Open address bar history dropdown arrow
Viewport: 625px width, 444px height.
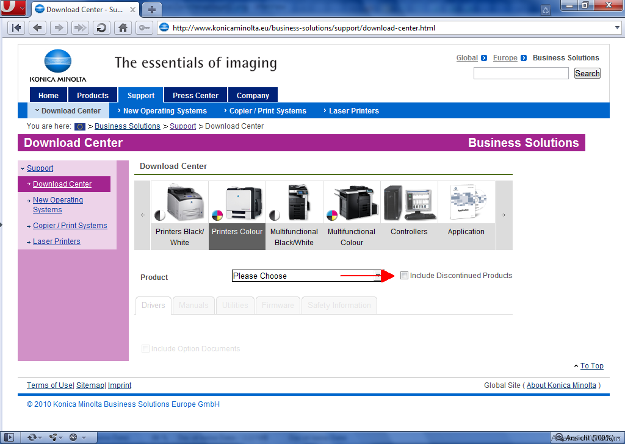click(617, 28)
